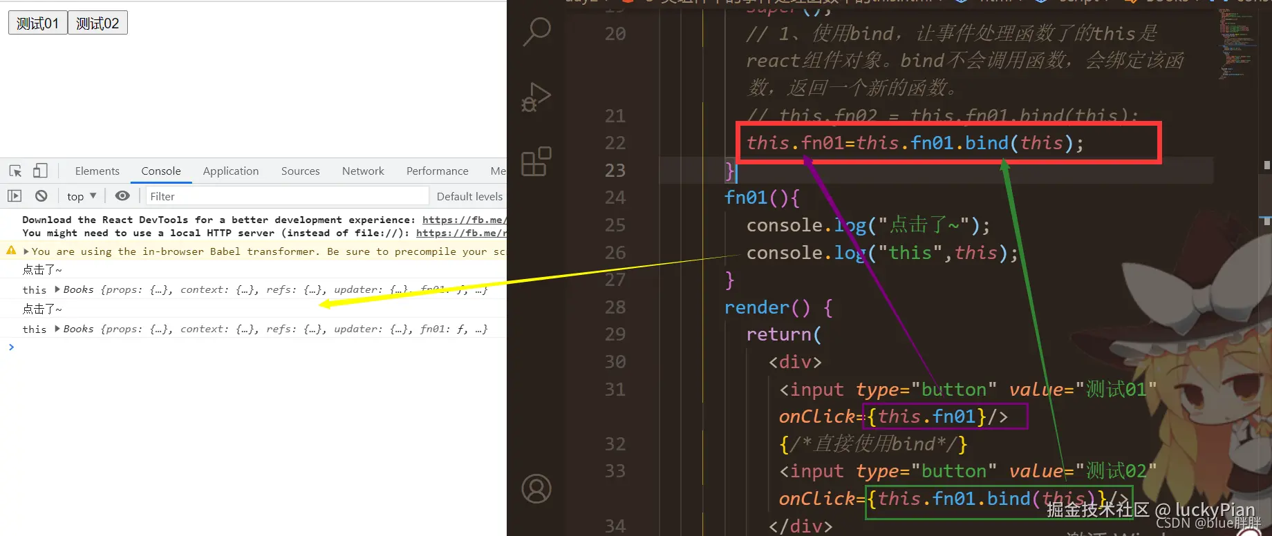Show the console sidebar icon
The height and width of the screenshot is (536, 1272).
tap(15, 196)
